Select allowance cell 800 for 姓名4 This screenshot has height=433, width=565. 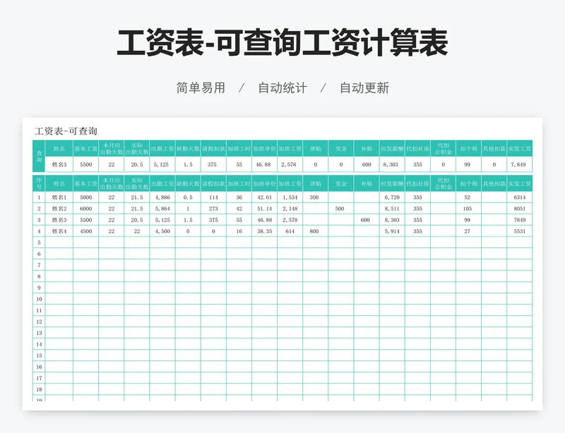pos(315,231)
